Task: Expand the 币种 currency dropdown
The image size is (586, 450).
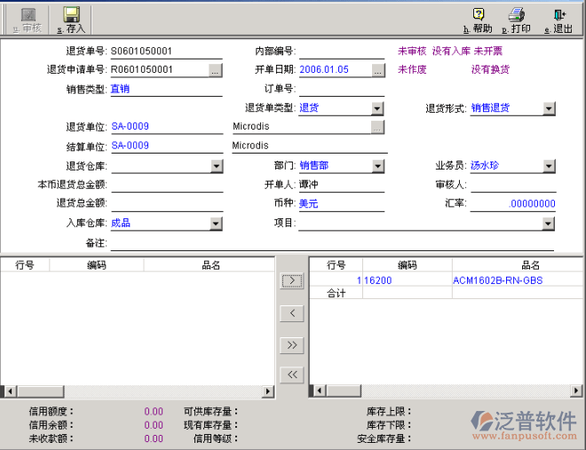Action: point(377,204)
